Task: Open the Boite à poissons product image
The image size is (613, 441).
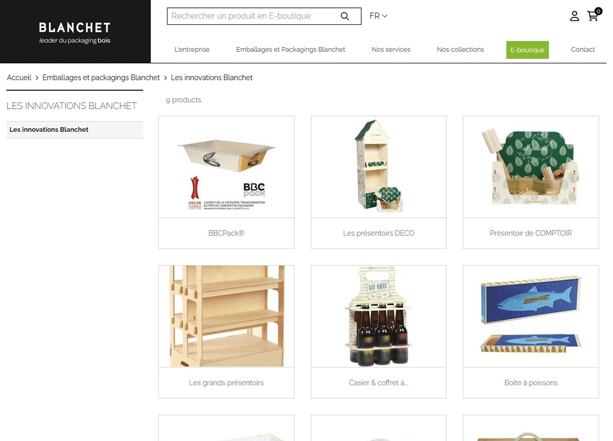Action: (x=531, y=316)
